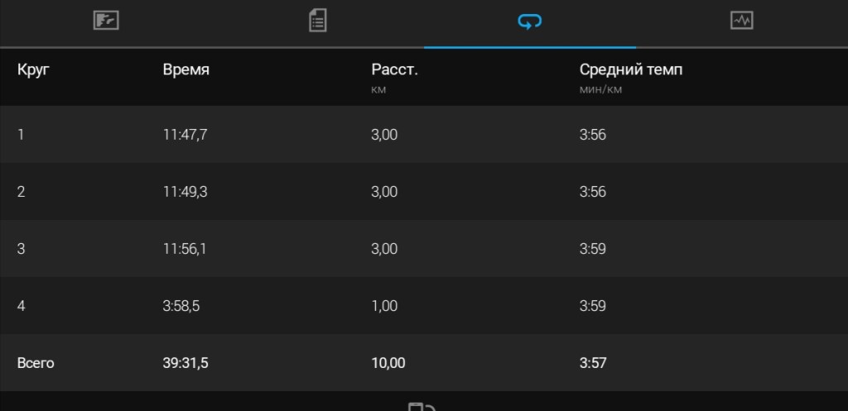Select lap 3 time 11:56,1

185,249
